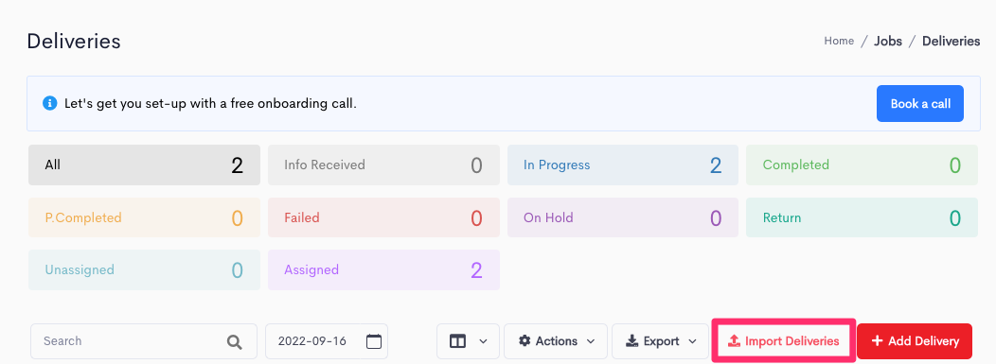Image resolution: width=996 pixels, height=364 pixels.
Task: Filter by All deliveries tab
Action: [x=144, y=165]
